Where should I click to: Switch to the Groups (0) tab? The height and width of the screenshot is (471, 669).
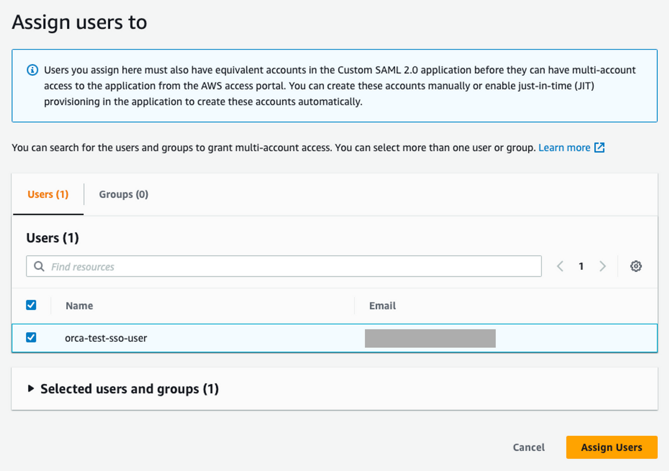coord(124,195)
